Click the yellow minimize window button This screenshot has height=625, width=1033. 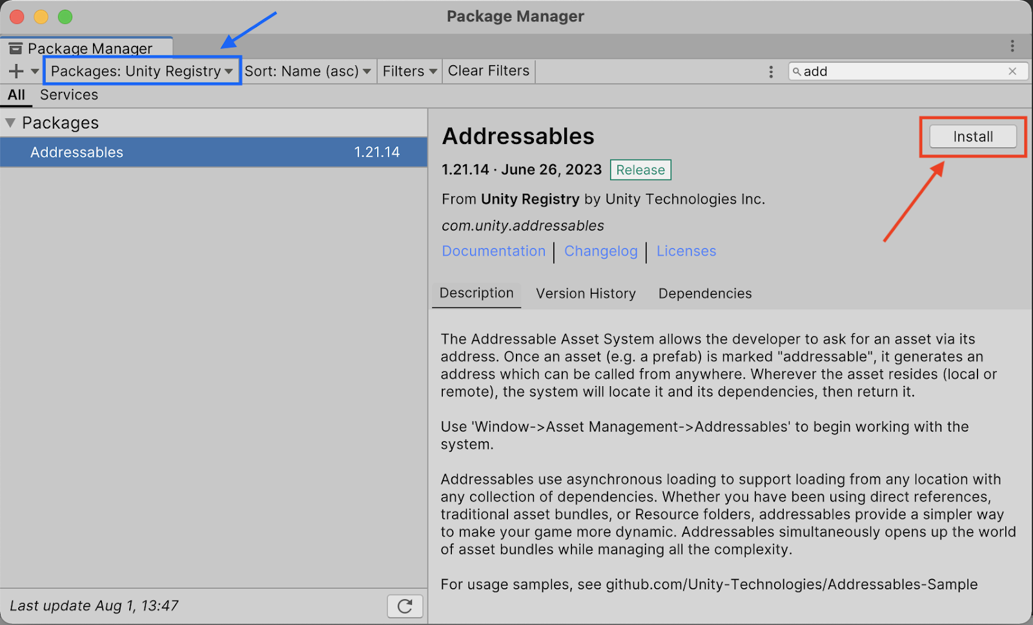point(41,17)
